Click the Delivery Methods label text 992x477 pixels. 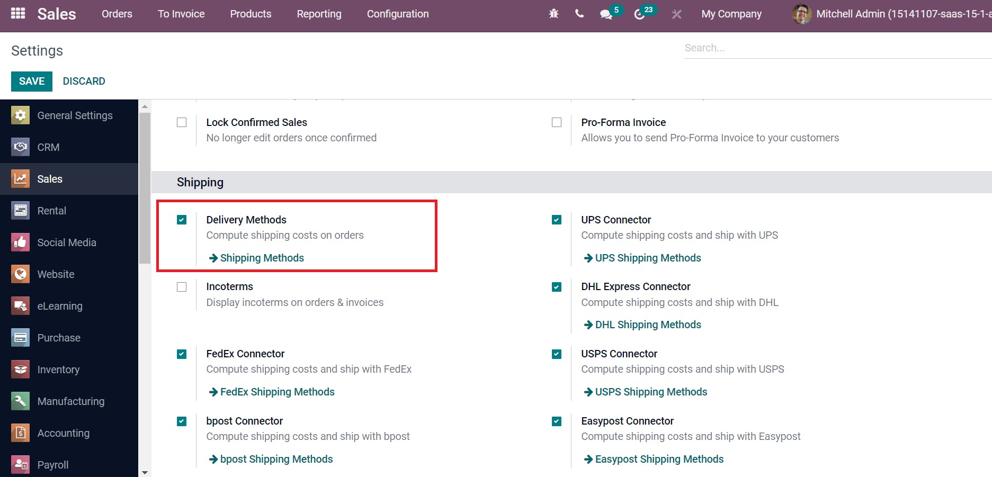coord(246,220)
